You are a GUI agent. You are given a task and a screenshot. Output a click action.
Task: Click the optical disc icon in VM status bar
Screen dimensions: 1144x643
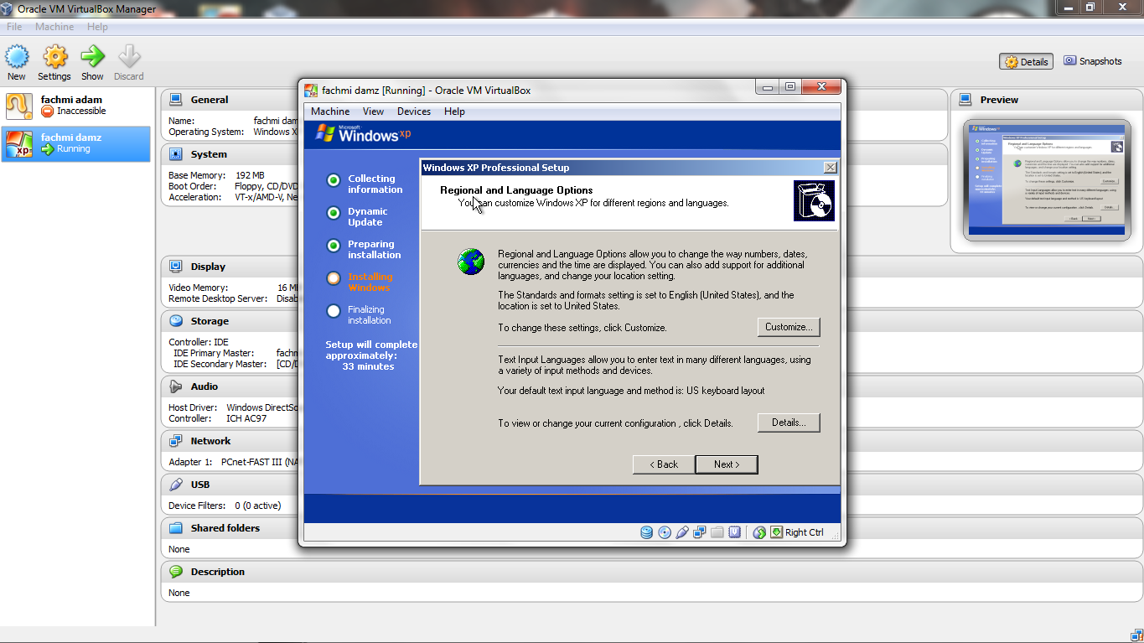tap(665, 532)
